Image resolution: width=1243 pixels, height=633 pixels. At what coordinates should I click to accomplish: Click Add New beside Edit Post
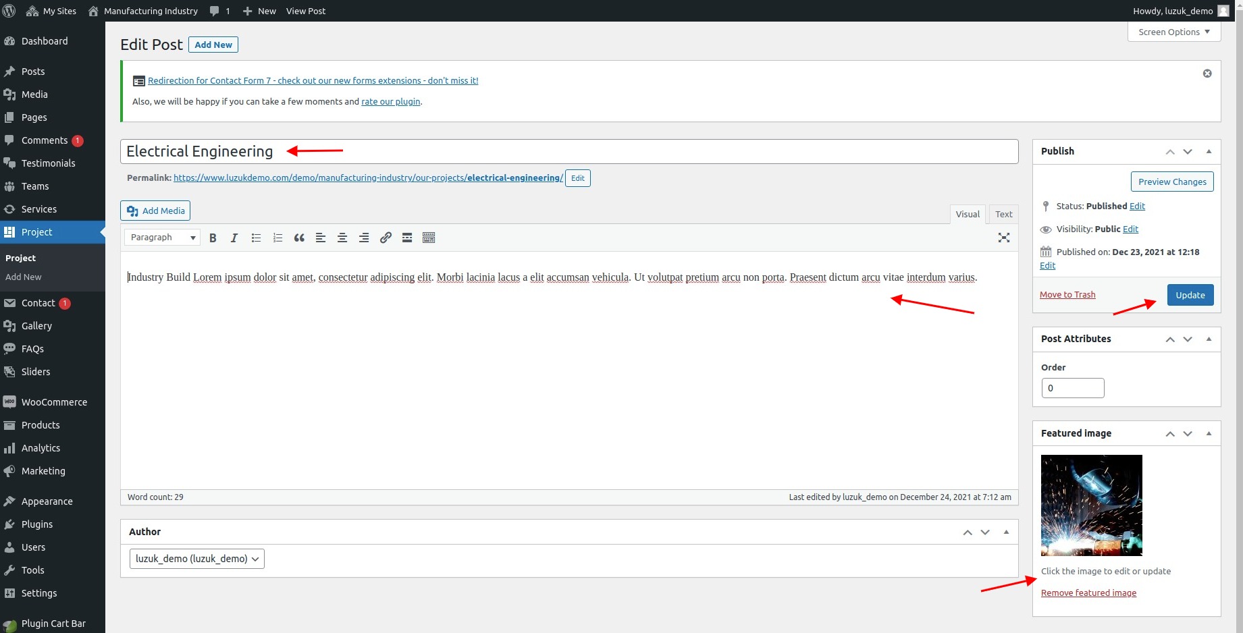pos(213,45)
